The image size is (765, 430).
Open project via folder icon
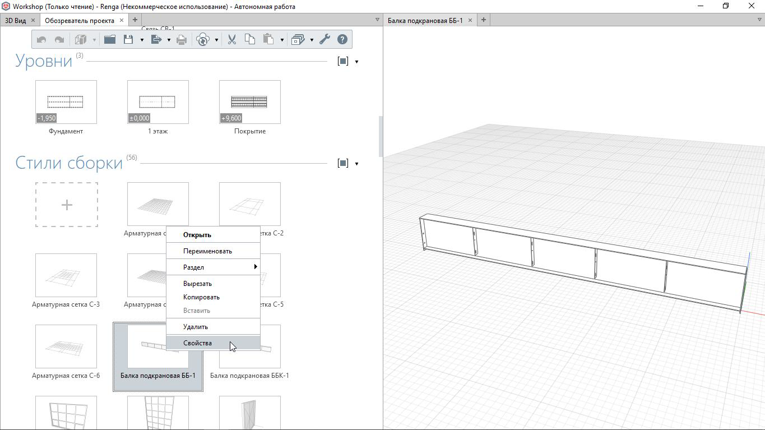point(110,39)
